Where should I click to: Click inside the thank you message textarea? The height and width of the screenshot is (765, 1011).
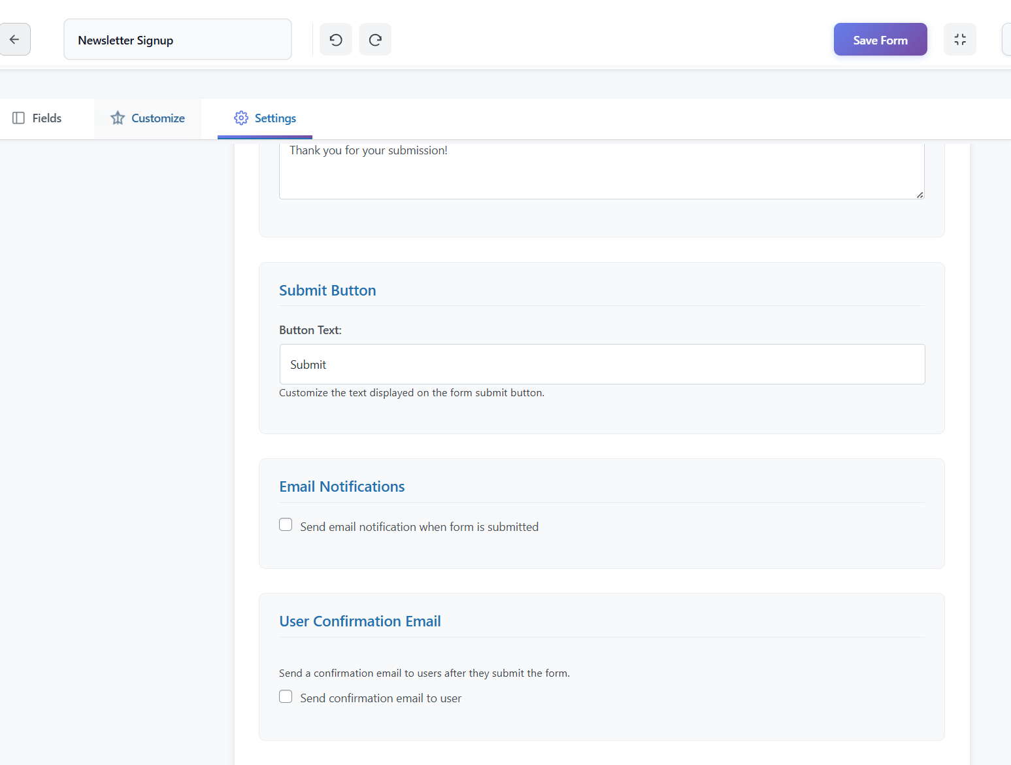[x=601, y=170]
